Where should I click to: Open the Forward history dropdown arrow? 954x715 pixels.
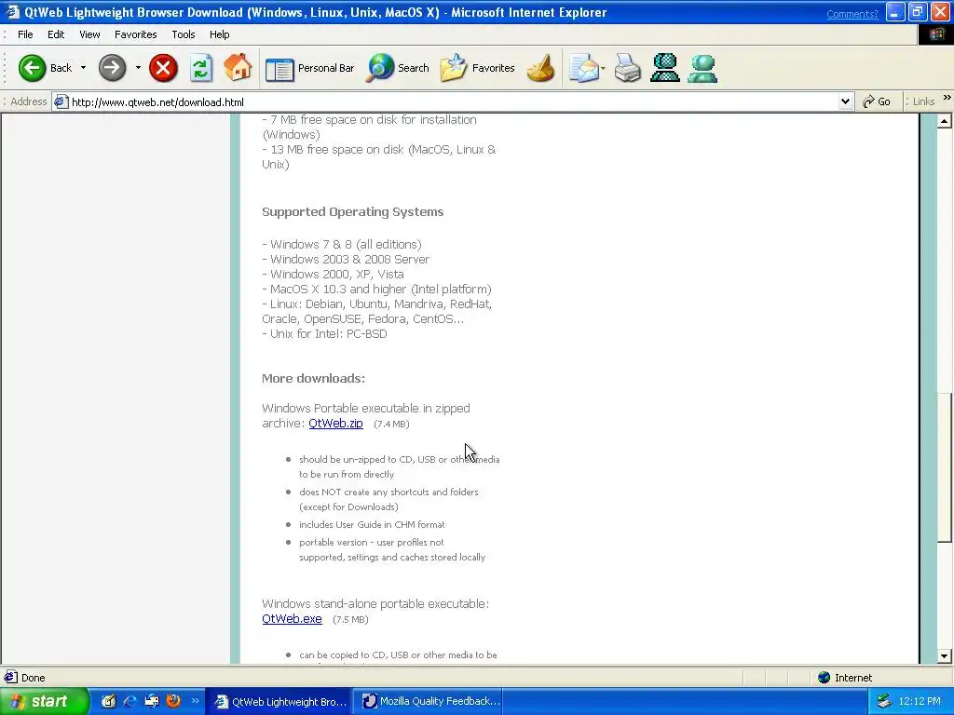pyautogui.click(x=138, y=67)
